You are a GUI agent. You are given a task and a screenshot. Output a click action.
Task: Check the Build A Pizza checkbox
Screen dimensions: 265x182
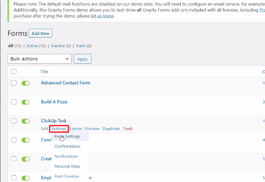point(14,102)
